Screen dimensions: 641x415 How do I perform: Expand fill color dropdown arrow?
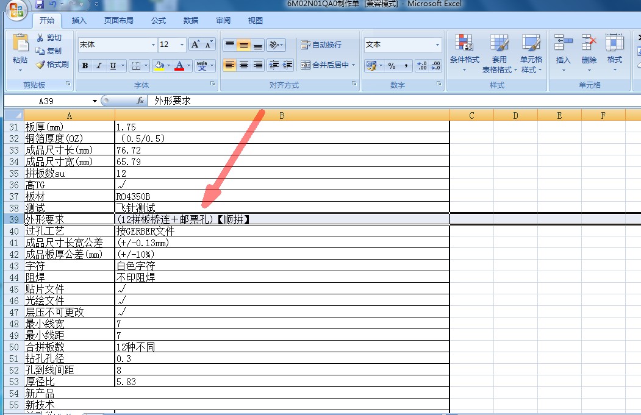[x=168, y=65]
